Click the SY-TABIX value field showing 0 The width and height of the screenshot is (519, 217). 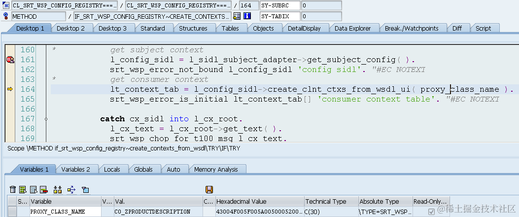click(321, 16)
